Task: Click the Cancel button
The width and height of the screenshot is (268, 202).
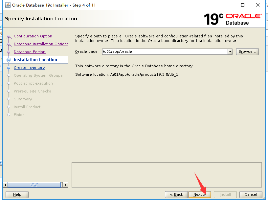Action: coord(251,194)
